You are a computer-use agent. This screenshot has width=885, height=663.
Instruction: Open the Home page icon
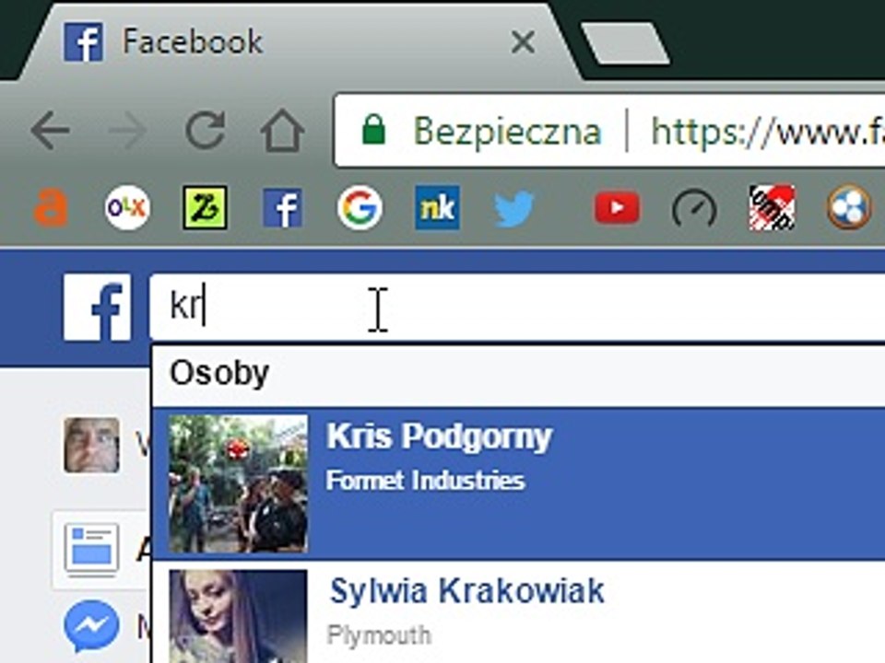(x=282, y=130)
